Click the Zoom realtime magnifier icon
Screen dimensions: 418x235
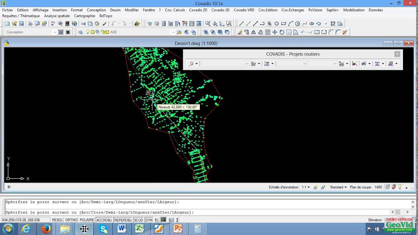[x=208, y=23]
